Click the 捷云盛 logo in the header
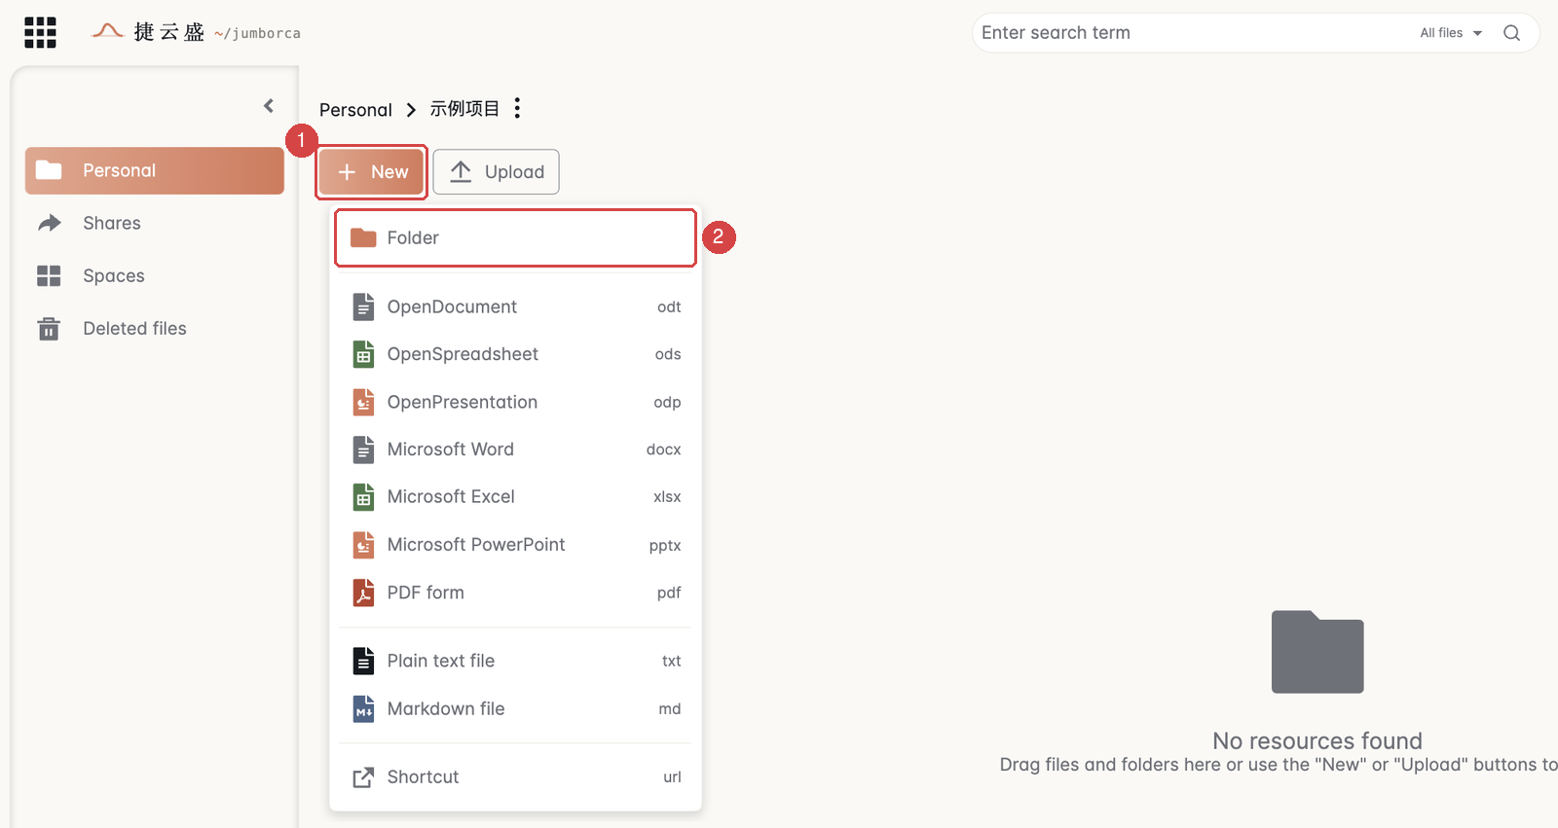 pos(196,32)
